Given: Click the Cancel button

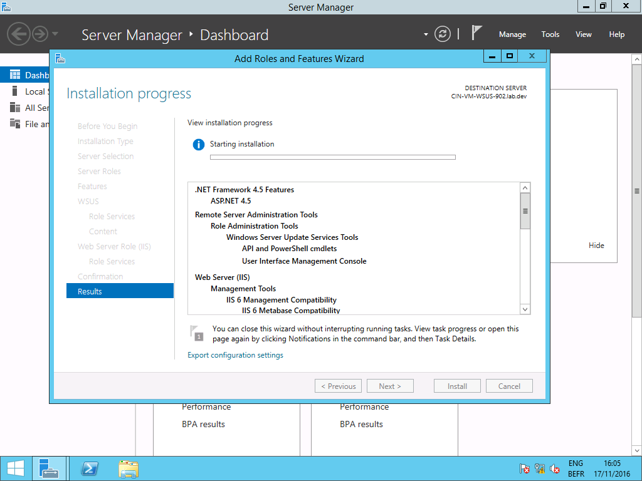Looking at the screenshot, I should pyautogui.click(x=509, y=386).
